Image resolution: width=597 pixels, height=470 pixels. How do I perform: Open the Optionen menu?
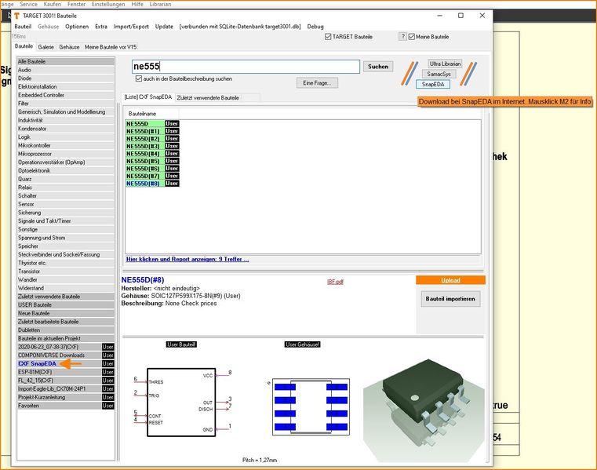(76, 26)
